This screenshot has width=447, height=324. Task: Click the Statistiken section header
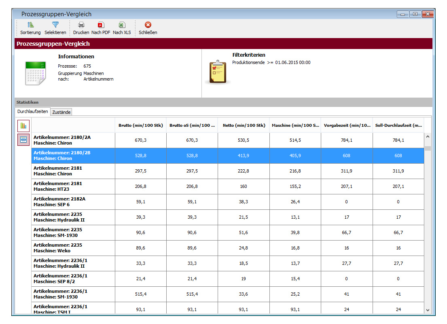click(223, 102)
